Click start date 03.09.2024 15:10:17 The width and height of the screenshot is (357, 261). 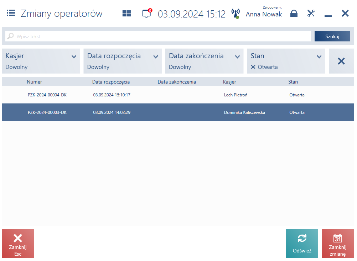[x=112, y=95]
